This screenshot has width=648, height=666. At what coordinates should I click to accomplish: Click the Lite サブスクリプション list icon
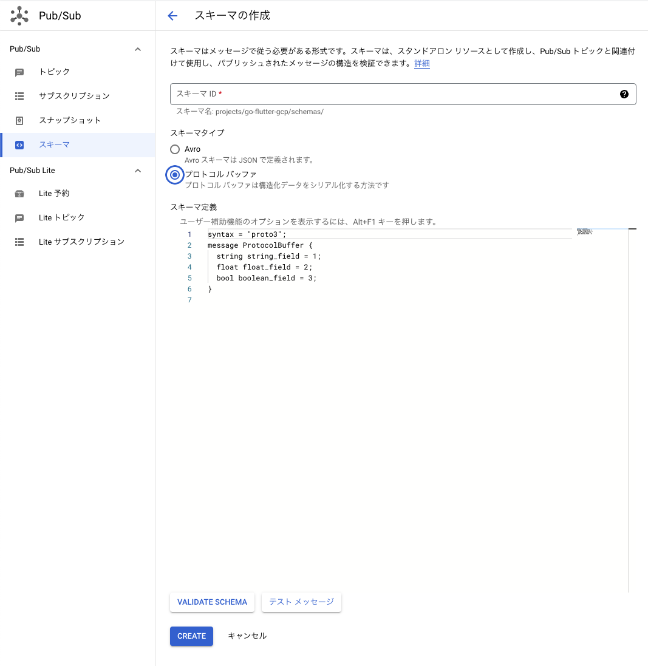click(x=19, y=242)
